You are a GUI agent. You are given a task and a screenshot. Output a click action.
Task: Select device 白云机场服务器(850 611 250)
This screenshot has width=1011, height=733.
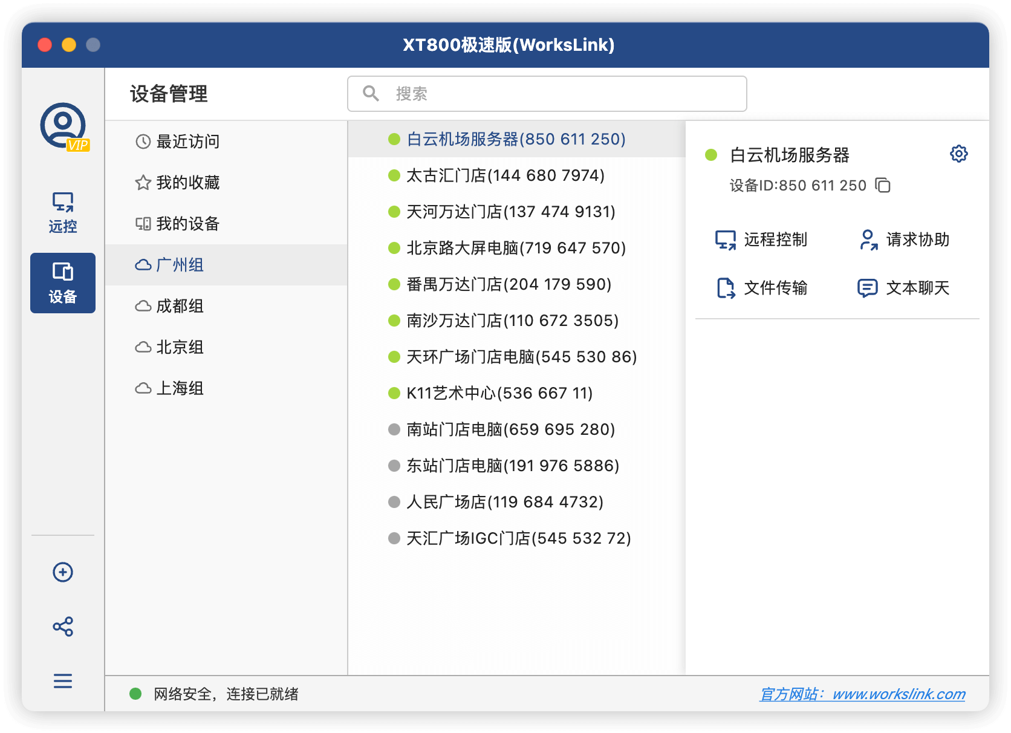click(x=516, y=139)
